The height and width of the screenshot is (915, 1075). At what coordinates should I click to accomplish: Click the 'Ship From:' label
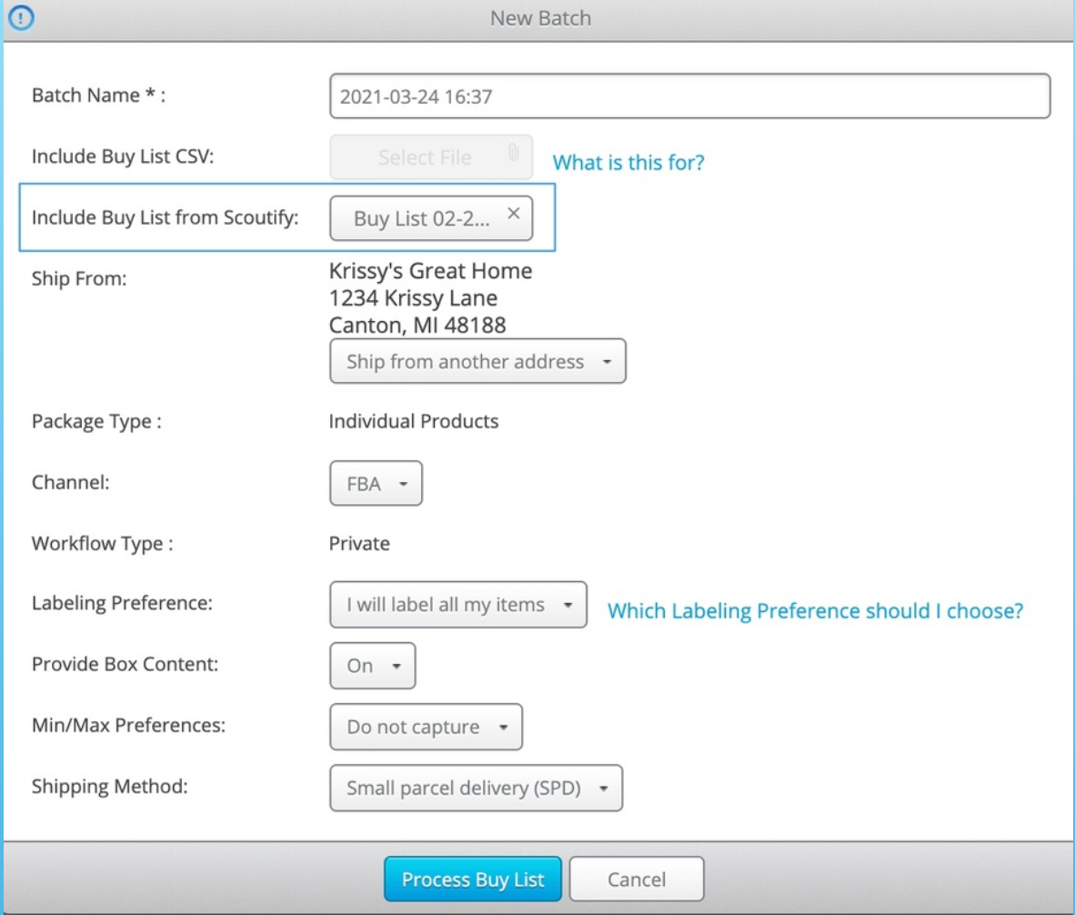pyautogui.click(x=79, y=279)
